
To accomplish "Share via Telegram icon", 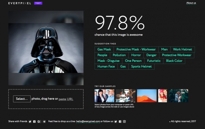I will [44, 121].
